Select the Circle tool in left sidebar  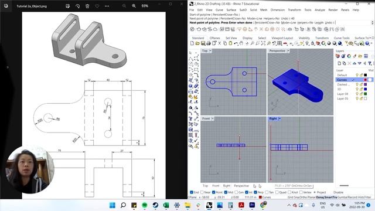coord(191,64)
